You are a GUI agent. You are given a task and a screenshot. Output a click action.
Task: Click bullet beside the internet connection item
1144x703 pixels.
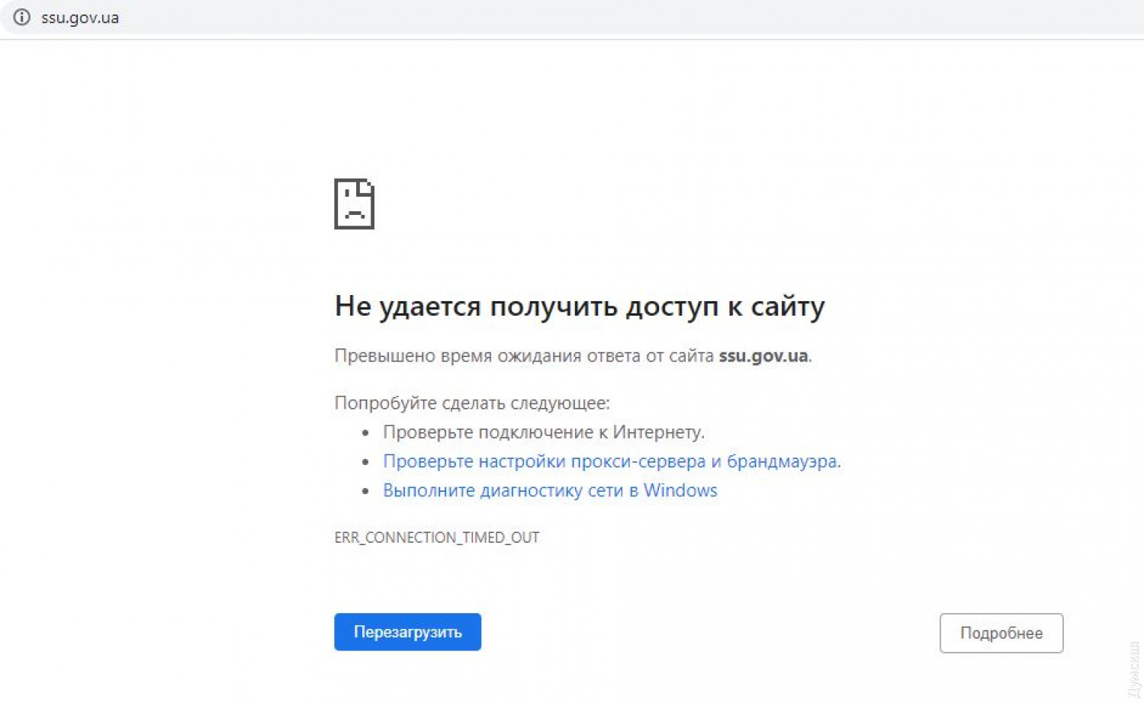click(x=366, y=433)
